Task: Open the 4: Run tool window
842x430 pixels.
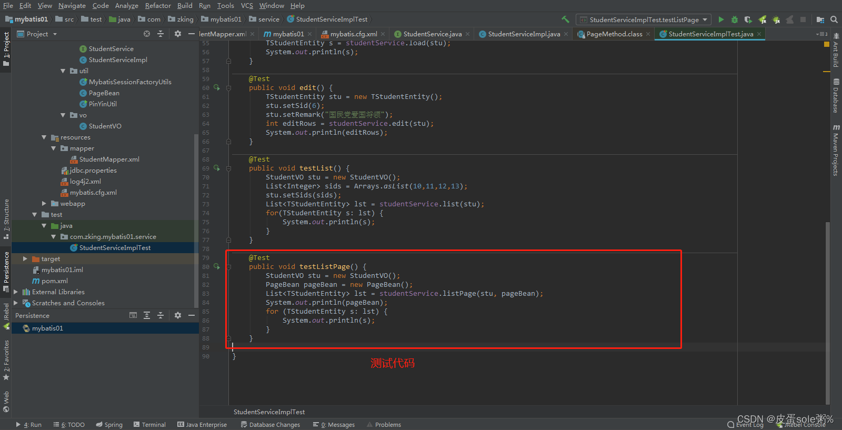Action: (x=28, y=425)
